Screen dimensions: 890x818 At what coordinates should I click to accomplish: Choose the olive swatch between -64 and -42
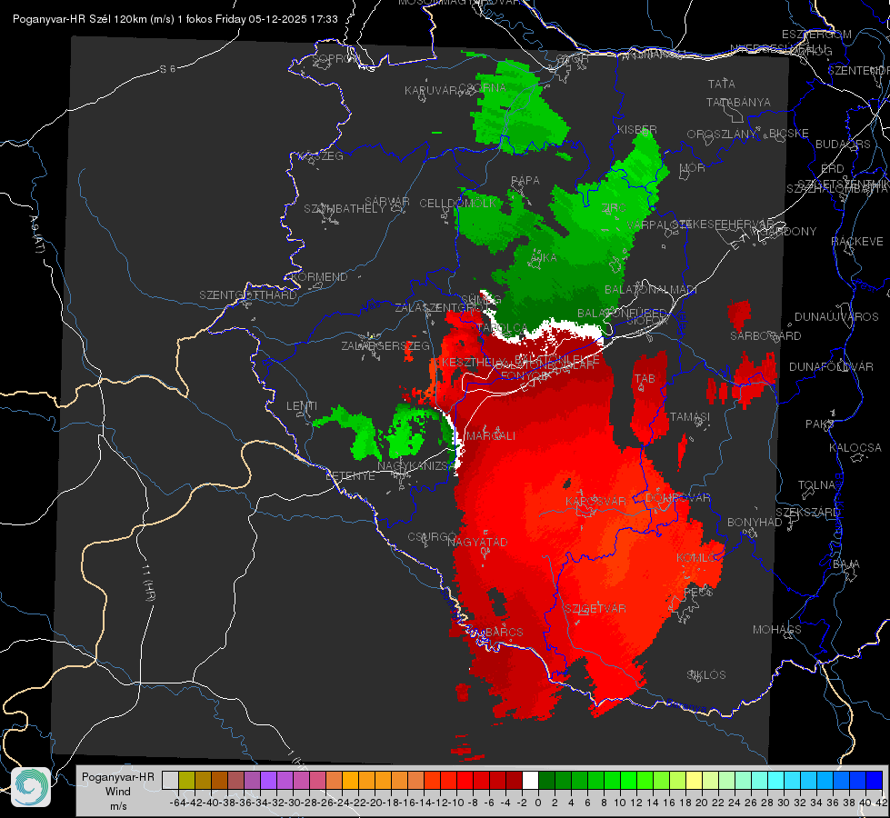click(x=186, y=780)
